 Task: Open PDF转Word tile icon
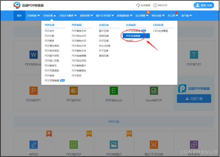(x=33, y=54)
